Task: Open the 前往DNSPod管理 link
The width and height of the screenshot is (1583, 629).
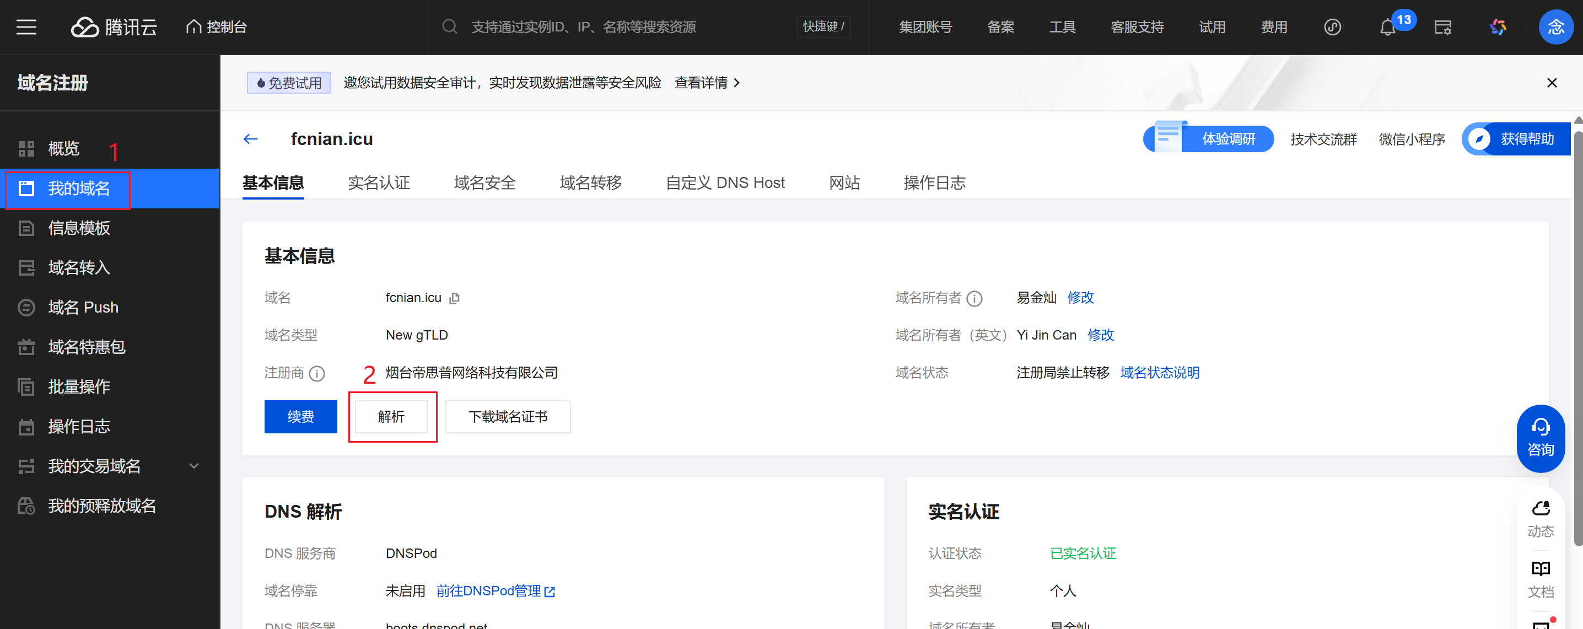Action: [x=491, y=590]
